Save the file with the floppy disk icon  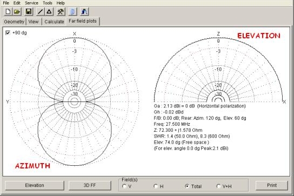29,12
